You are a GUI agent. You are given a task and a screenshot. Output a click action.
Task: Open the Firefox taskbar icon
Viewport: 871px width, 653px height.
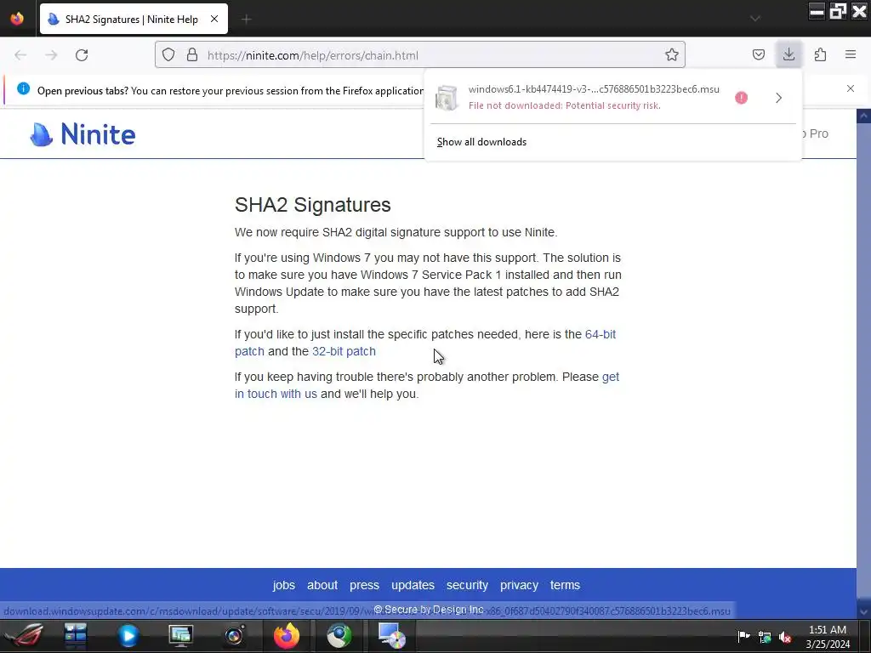coord(287,636)
